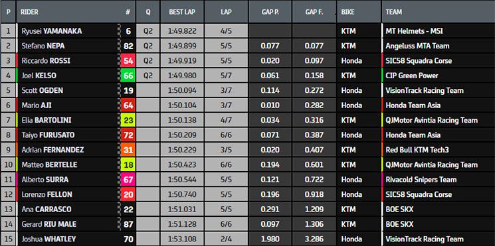Image resolution: width=495 pixels, height=246 pixels.
Task: Sort by the GAP P. column header
Action: 270,12
